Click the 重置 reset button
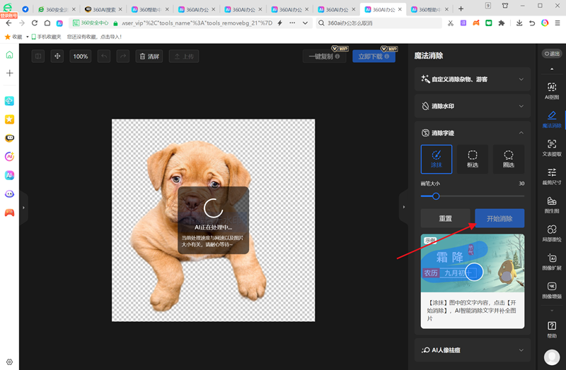This screenshot has width=566, height=370. 445,219
